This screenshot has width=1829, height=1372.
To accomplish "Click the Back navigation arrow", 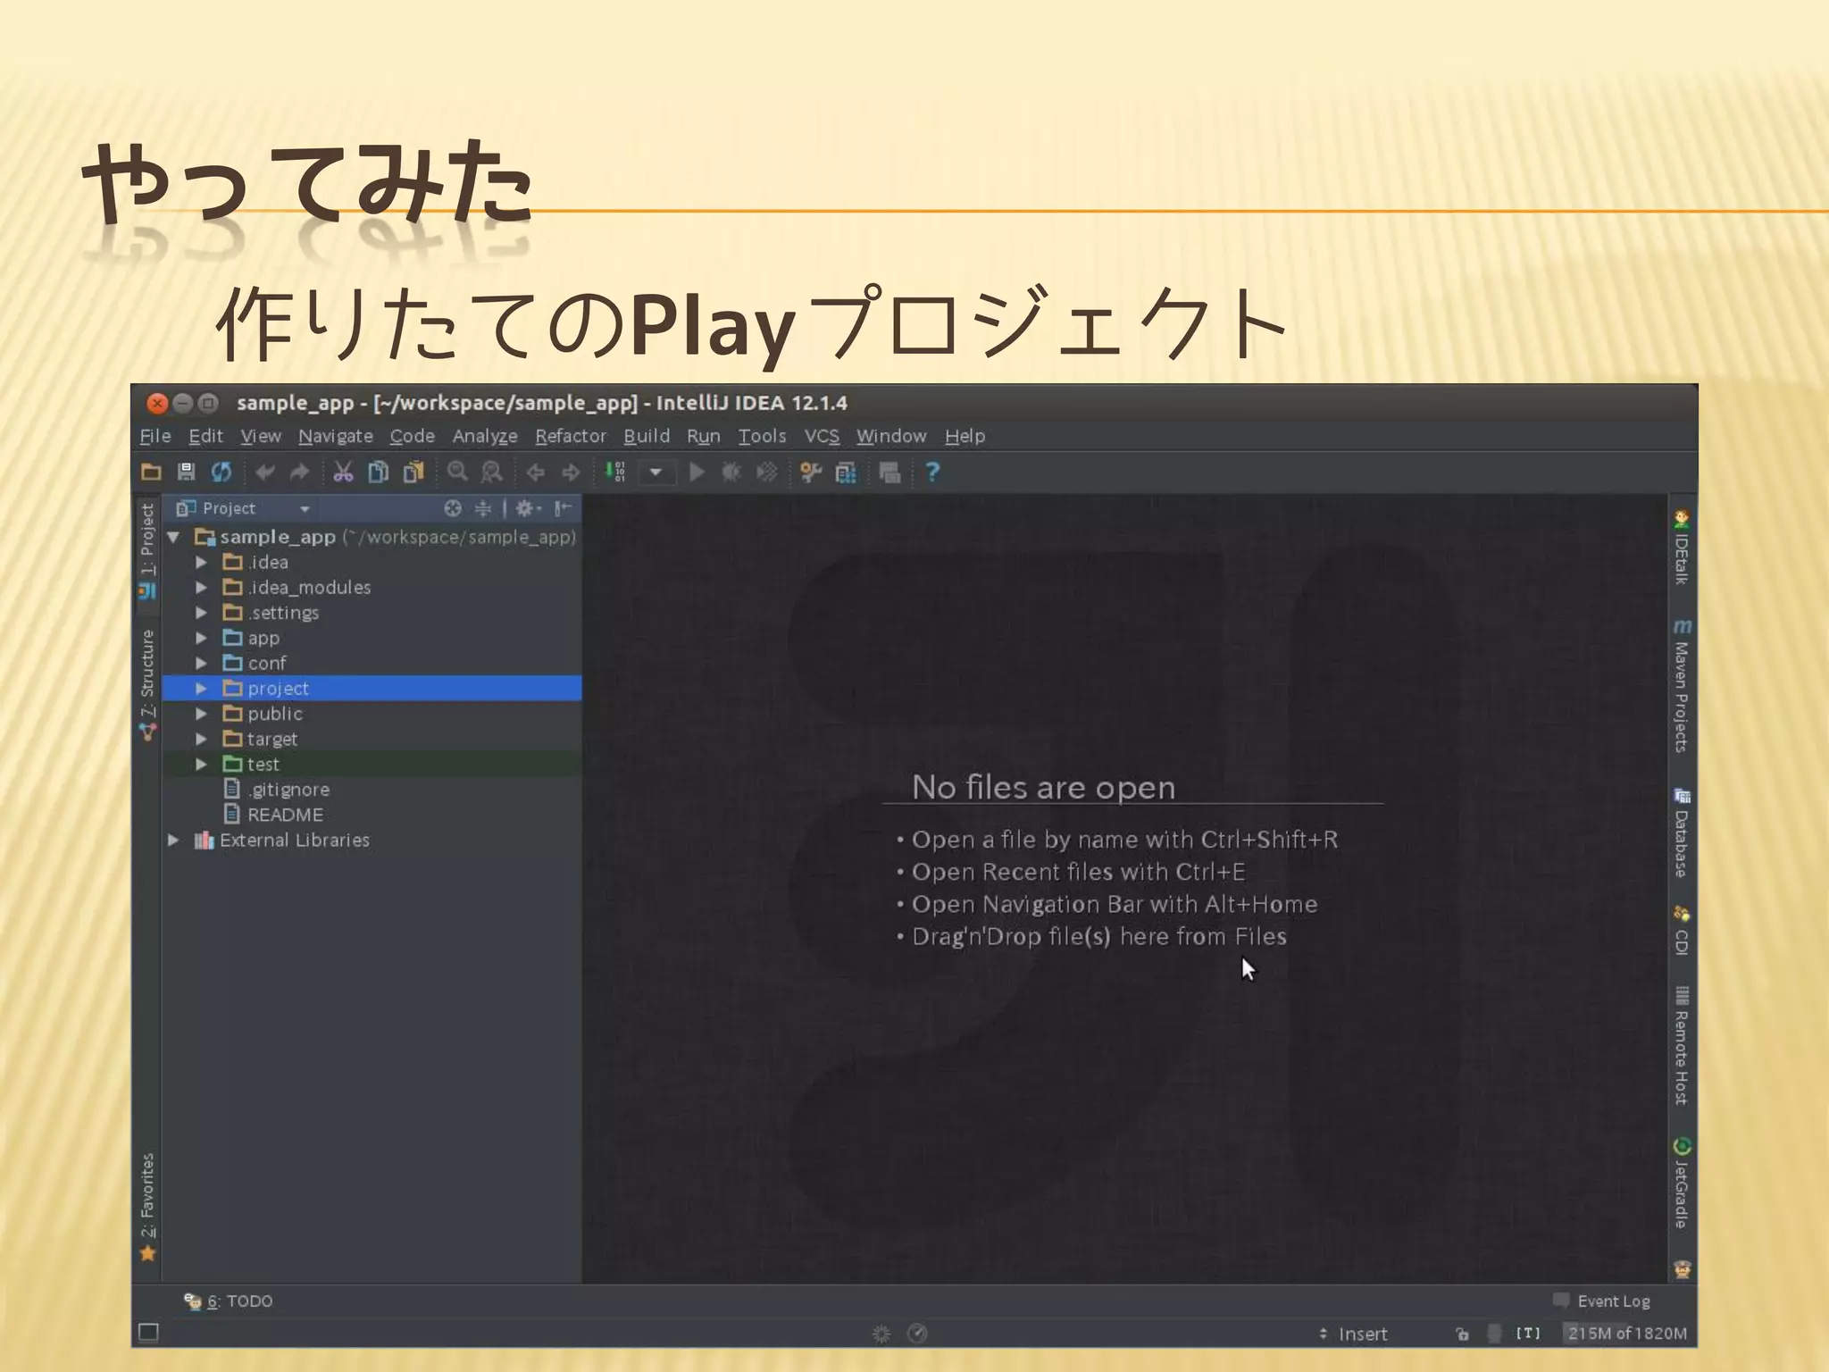I will 536,472.
